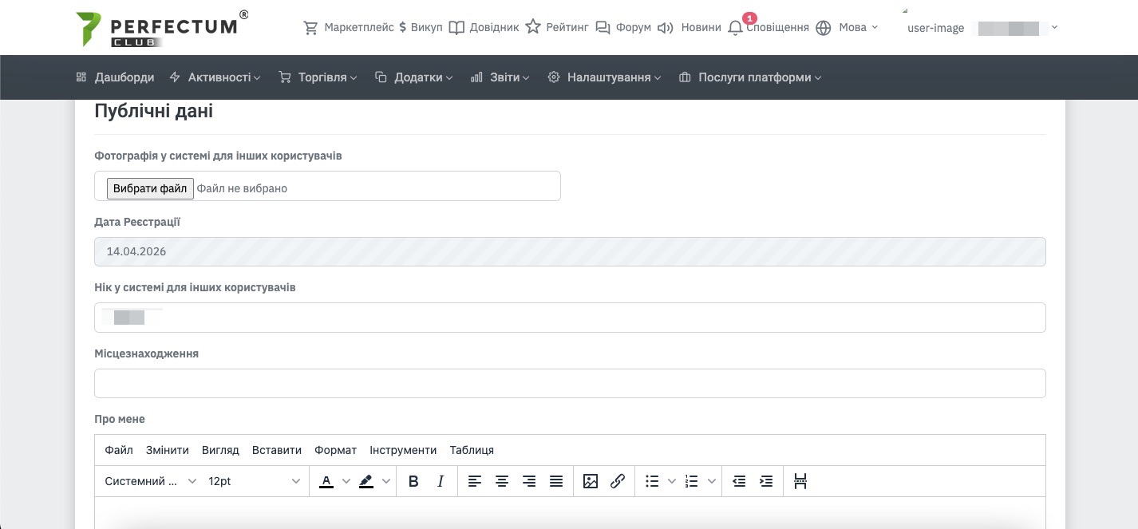Viewport: 1138px width, 529px height.
Task: Click the Місцезнаходження input field
Action: click(x=570, y=384)
